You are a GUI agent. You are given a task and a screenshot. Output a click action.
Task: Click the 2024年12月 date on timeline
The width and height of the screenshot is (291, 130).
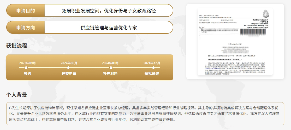click(x=152, y=63)
